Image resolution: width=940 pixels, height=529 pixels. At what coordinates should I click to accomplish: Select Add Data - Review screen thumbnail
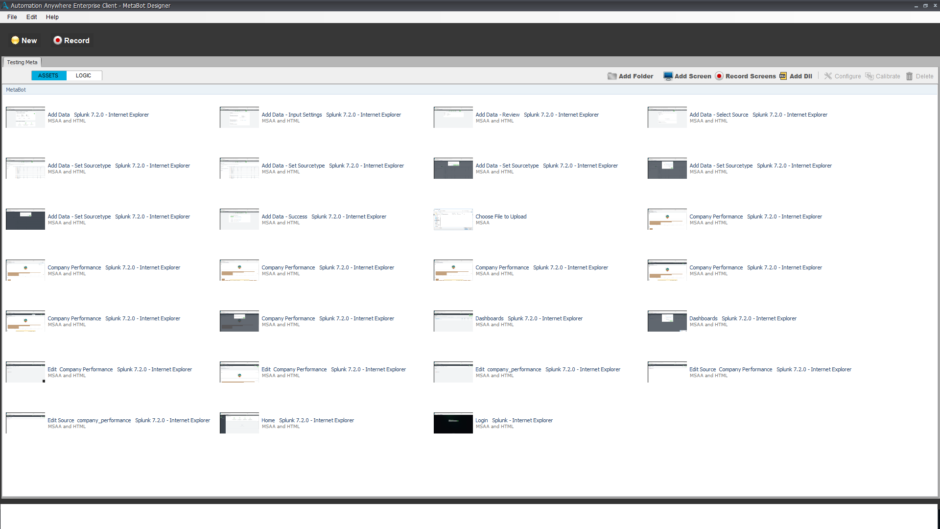[x=453, y=118]
